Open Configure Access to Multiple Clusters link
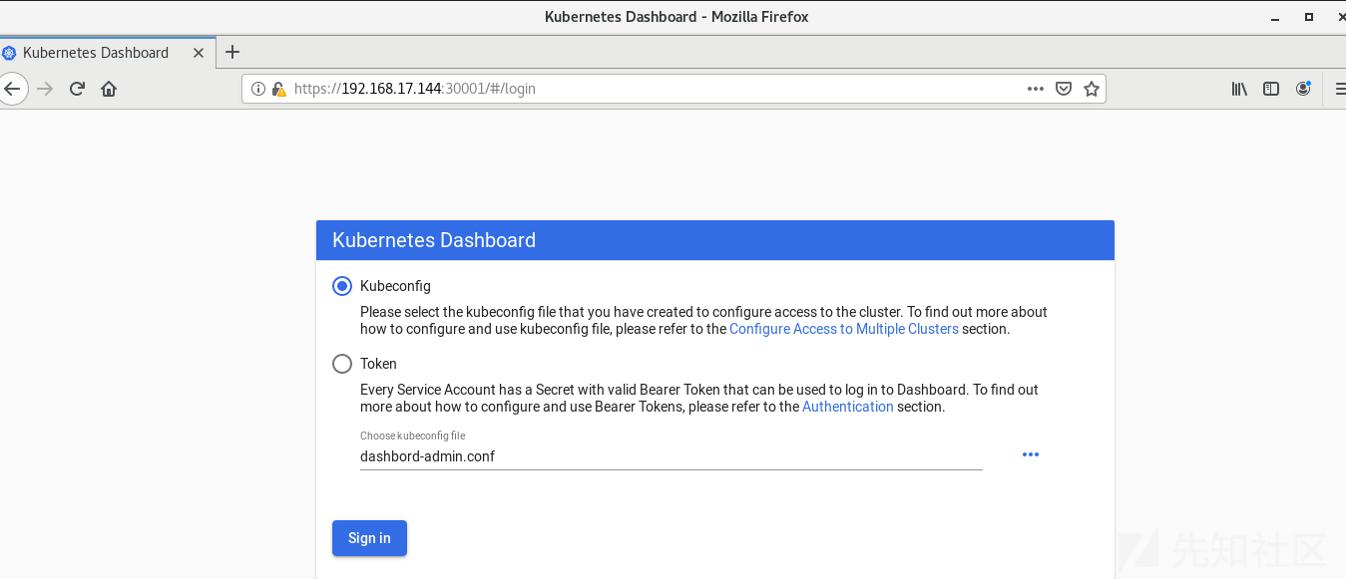The height and width of the screenshot is (579, 1346). point(844,329)
